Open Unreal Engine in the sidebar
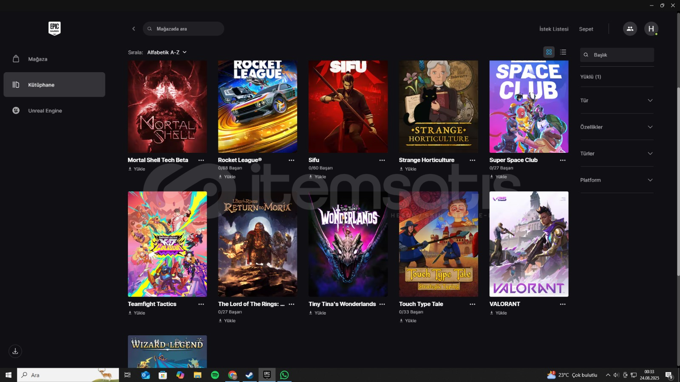The width and height of the screenshot is (680, 382). pyautogui.click(x=54, y=110)
